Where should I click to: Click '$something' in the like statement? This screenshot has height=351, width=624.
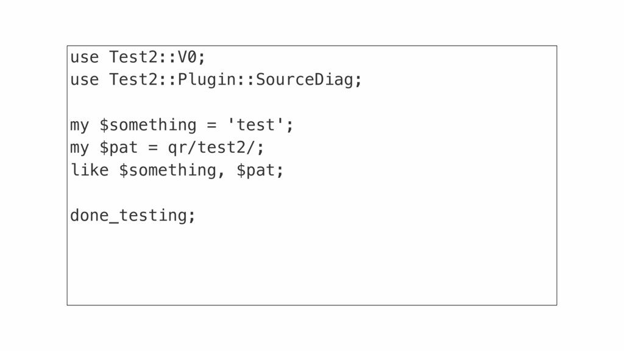(167, 171)
